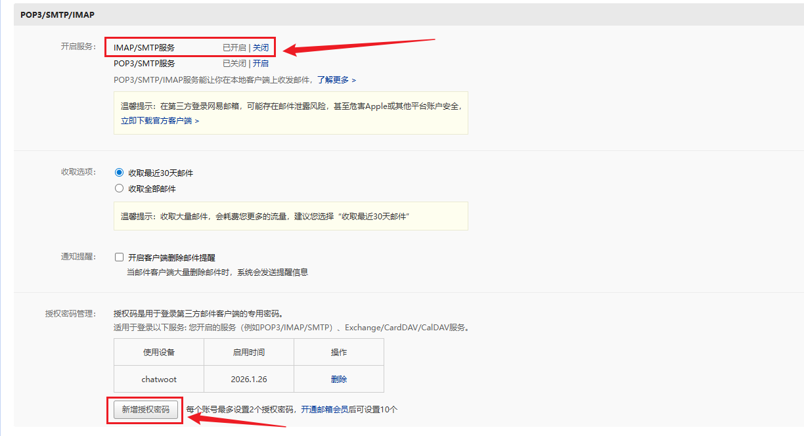
Task: Click the POP3/SMTP/IMAP section header
Action: coord(57,14)
